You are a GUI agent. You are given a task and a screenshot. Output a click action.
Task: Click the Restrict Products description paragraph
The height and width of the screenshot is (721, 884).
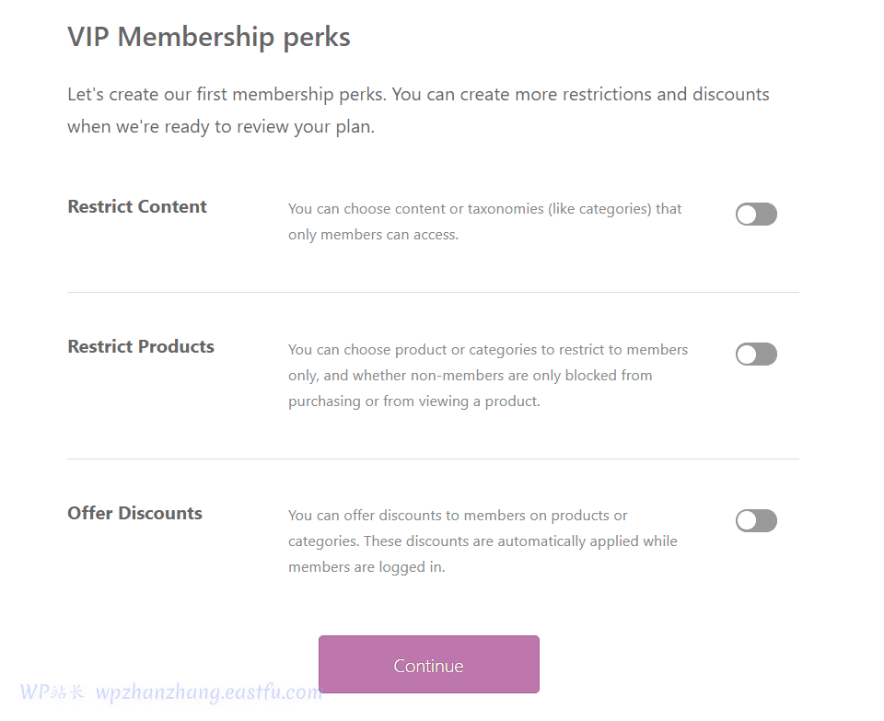point(488,376)
